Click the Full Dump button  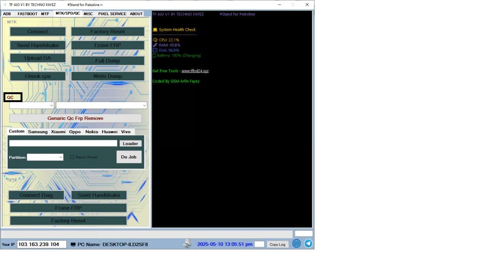pos(108,61)
